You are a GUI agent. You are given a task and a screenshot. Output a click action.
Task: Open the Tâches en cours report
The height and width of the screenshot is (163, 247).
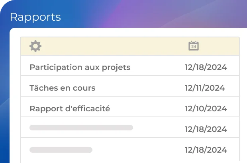coord(62,88)
